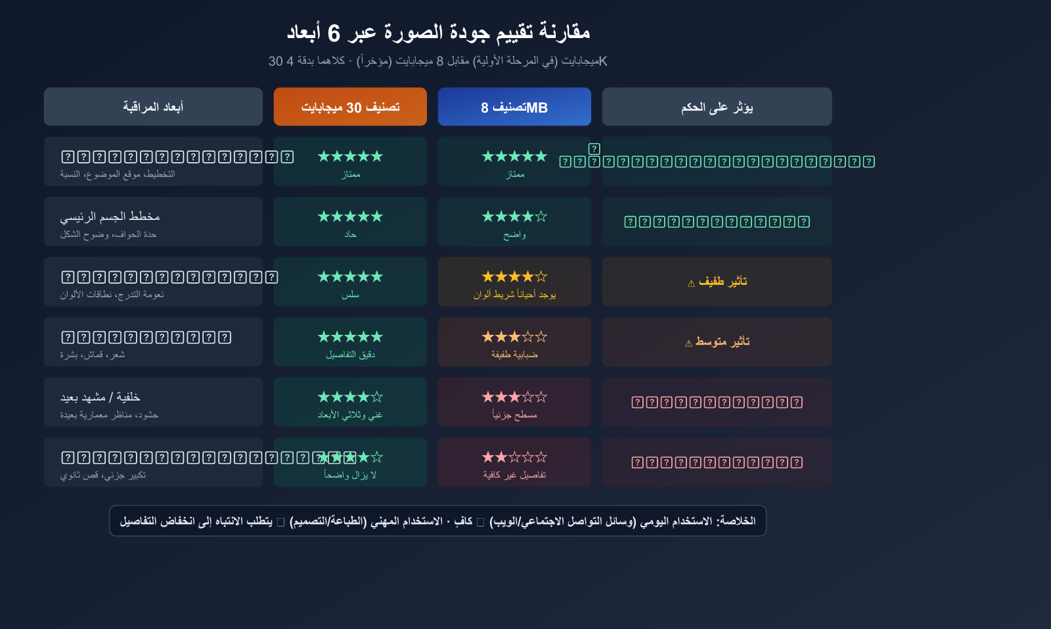Click the خلفية / مشهد بعيد row label
Image resolution: width=1051 pixels, height=629 pixels.
point(101,397)
